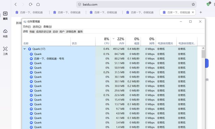Open the 工具 sidebar icon
The image size is (215, 129).
(5, 51)
